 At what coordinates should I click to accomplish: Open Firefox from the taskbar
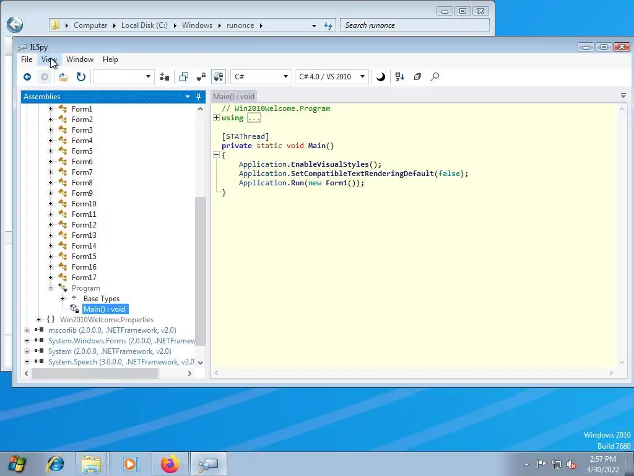170,464
